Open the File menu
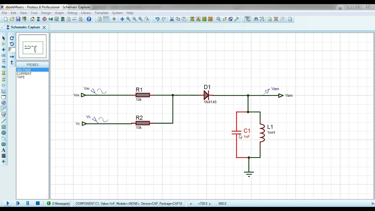375x211 pixels. click(4, 13)
